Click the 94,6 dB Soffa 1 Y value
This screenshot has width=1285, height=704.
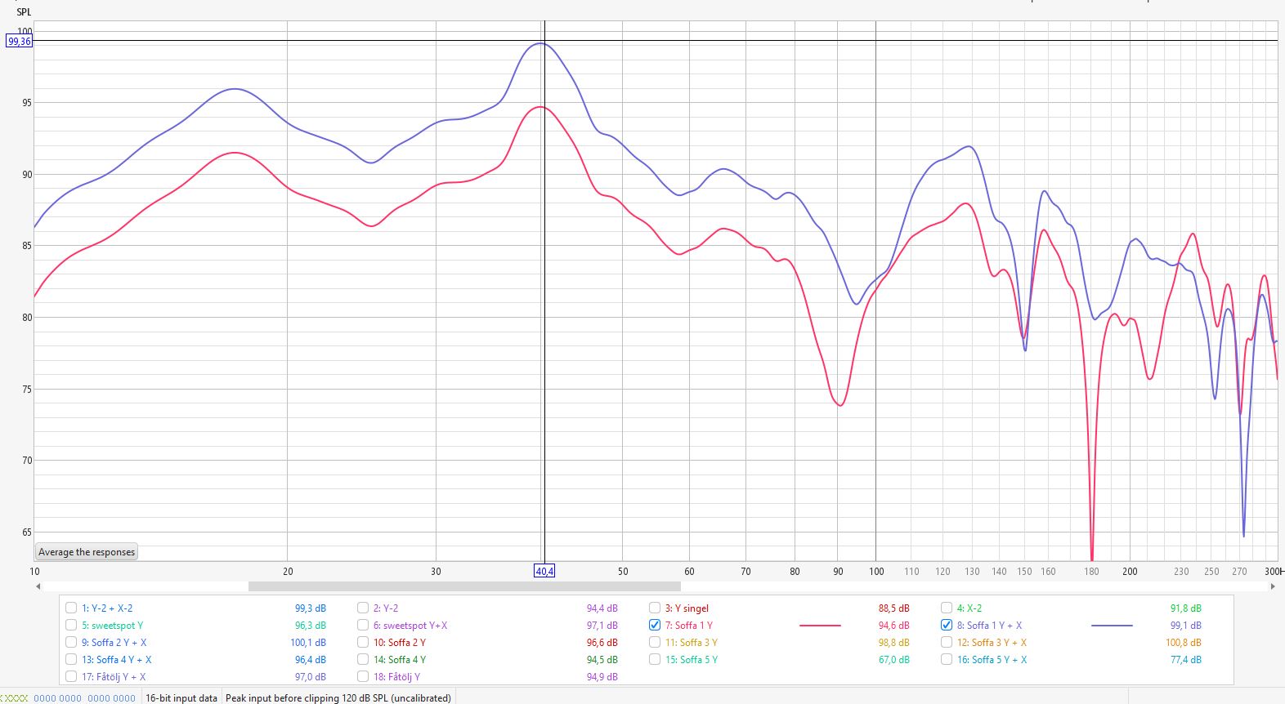coord(894,626)
